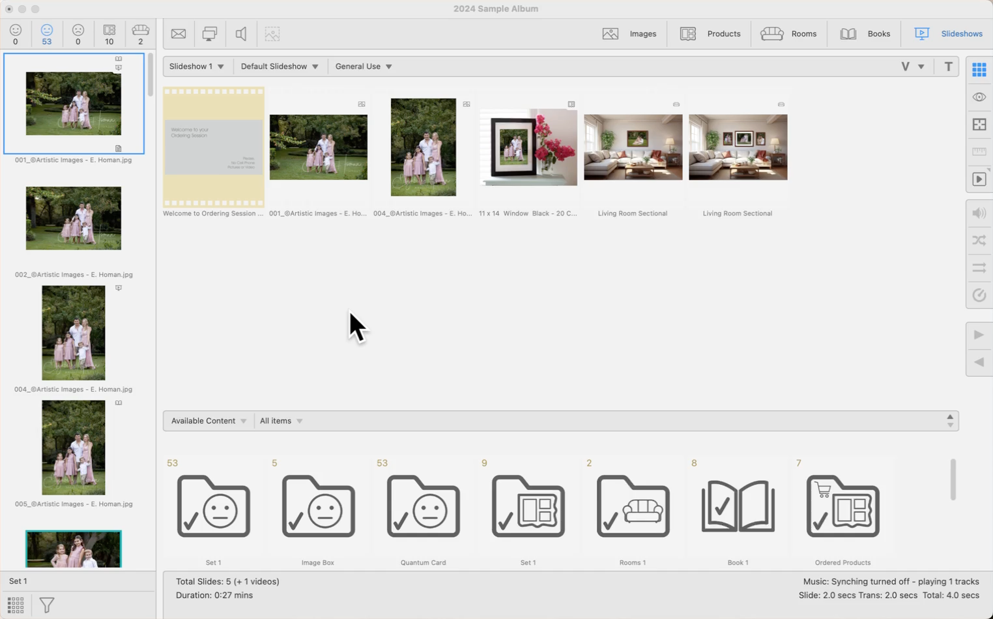Click the text T icon

coord(948,66)
